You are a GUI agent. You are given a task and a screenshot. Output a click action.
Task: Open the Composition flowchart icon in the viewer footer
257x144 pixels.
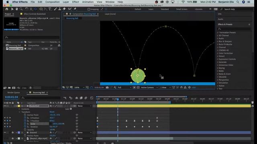(x=185, y=88)
